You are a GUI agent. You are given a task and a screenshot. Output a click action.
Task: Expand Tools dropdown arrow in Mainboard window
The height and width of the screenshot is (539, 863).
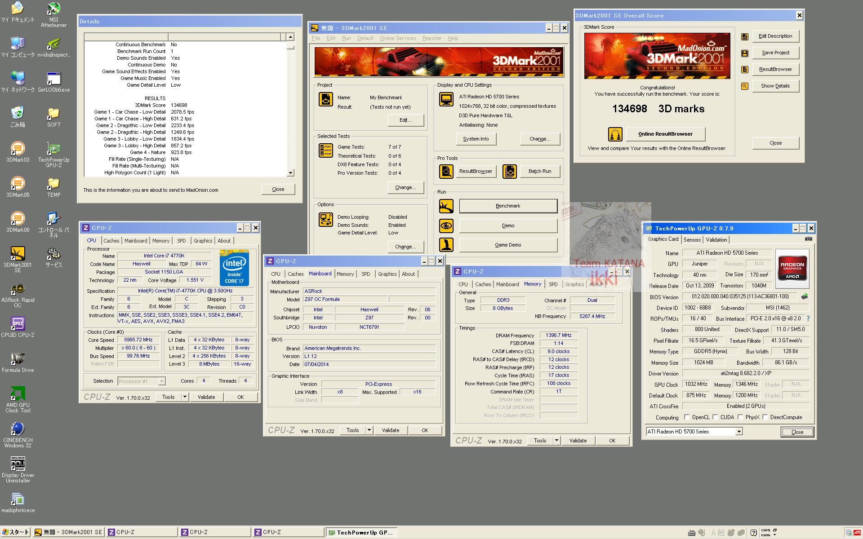point(369,430)
